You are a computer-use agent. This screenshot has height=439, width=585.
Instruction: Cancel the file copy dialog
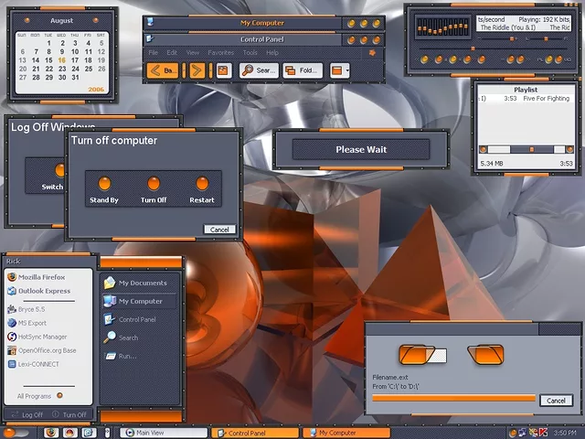click(x=555, y=401)
